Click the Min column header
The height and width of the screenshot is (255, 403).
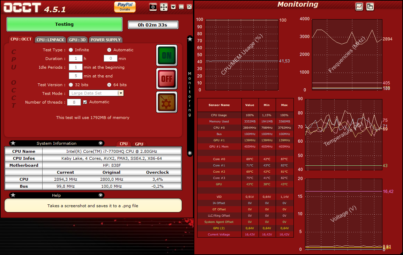(x=267, y=105)
